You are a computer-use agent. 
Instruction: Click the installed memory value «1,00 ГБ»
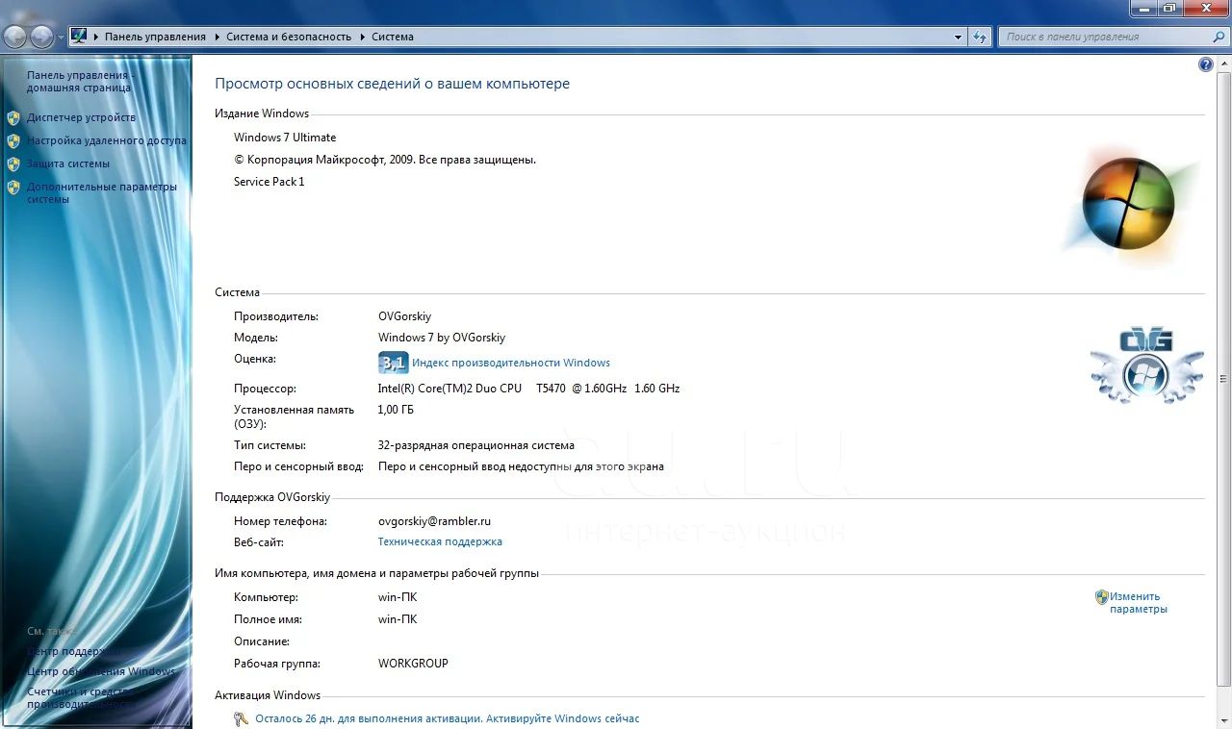point(396,410)
